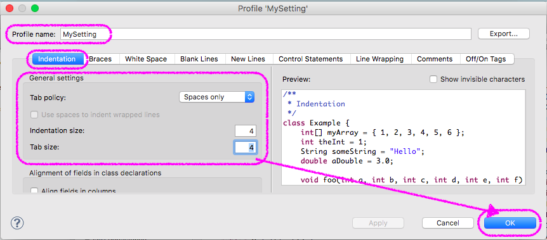Click the Indentation size field
The image size is (547, 240).
coord(246,131)
